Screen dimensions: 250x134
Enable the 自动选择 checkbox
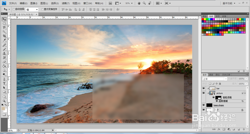pos(14,9)
